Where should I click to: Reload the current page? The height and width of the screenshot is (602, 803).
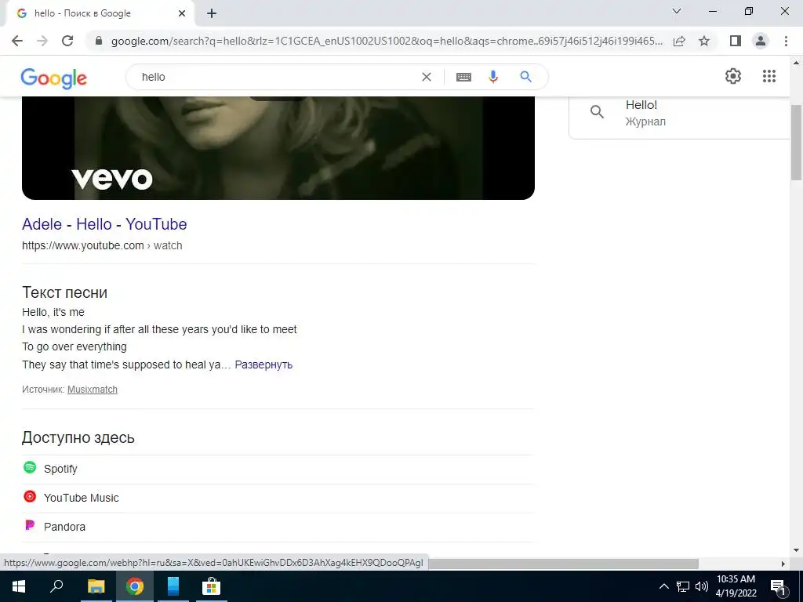[x=67, y=41]
